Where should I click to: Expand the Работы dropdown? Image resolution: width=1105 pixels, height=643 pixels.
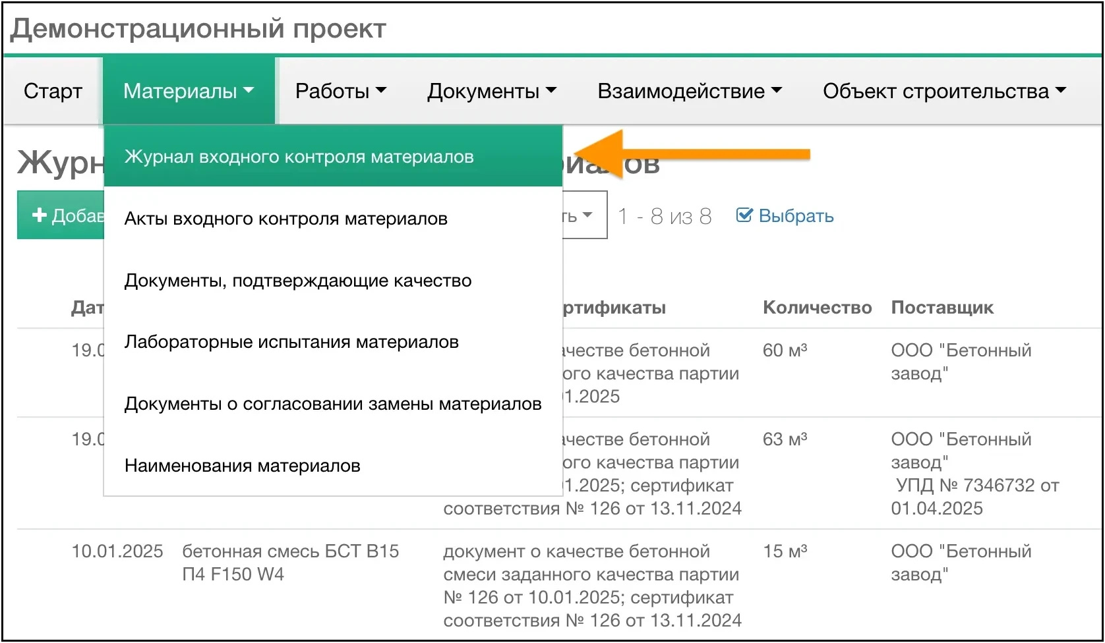(340, 91)
